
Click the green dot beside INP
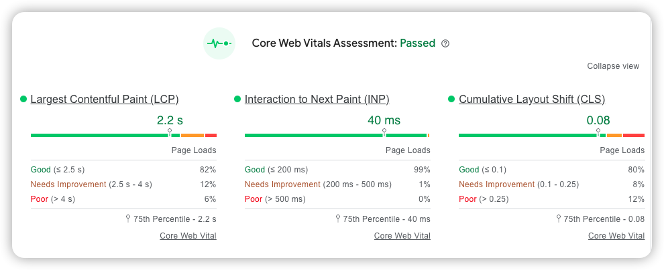click(x=237, y=100)
